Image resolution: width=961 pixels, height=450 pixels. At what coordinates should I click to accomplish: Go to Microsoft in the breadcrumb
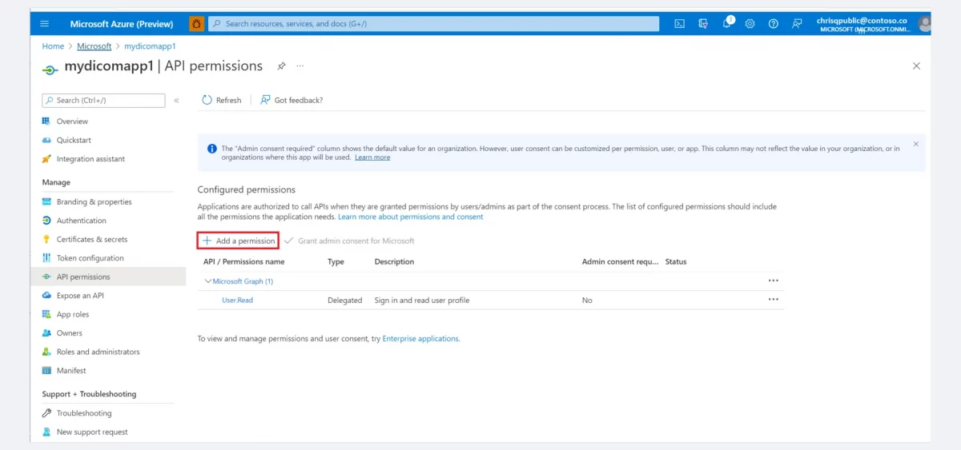(94, 46)
